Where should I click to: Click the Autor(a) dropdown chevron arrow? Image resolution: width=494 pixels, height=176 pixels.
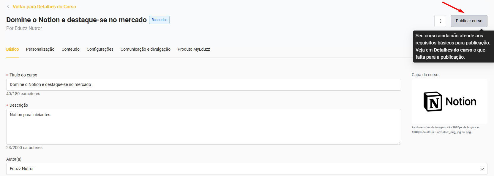click(x=482, y=169)
